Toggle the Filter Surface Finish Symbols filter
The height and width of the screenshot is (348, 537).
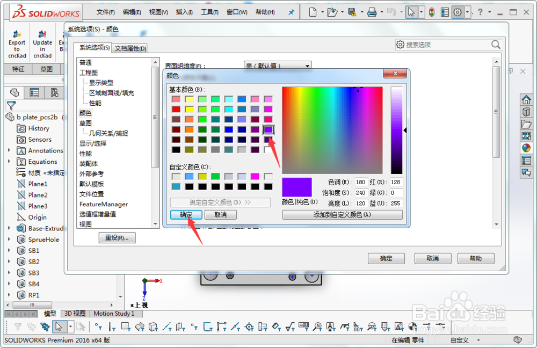tap(290, 327)
